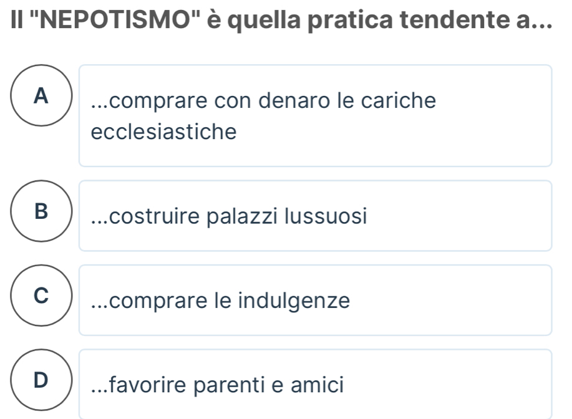Click the word 'denaro' in option A

click(x=294, y=100)
